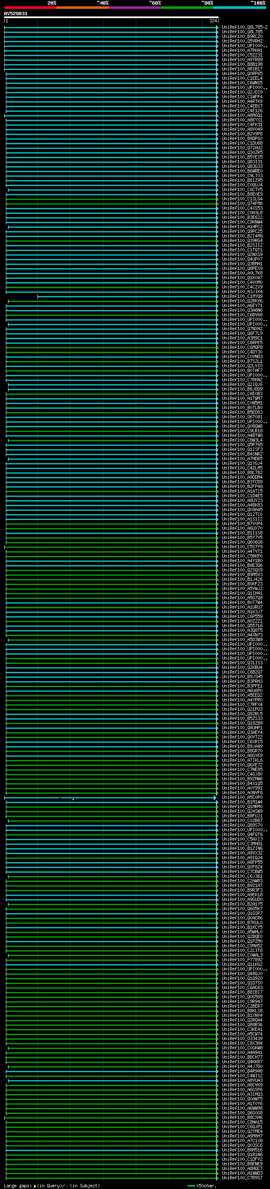Select the green ~80% legend color segment
Screen dimensions: 270x1189
187,8
